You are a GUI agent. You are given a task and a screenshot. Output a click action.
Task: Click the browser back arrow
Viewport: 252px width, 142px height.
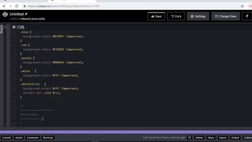pos(4,6)
